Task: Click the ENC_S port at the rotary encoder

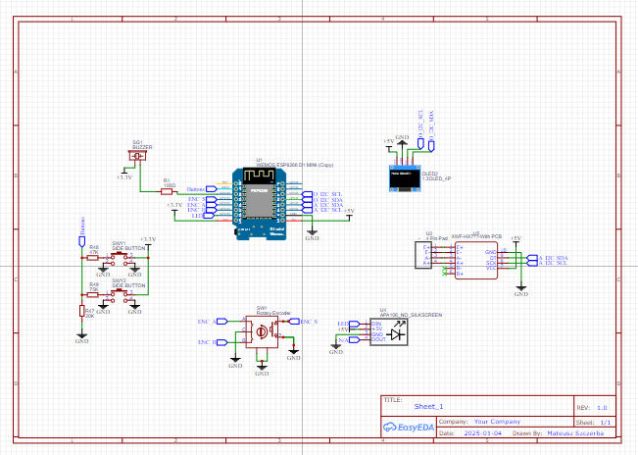Action: click(294, 322)
